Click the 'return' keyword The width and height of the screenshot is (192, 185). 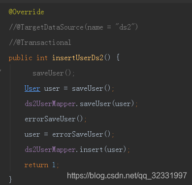[36, 165]
